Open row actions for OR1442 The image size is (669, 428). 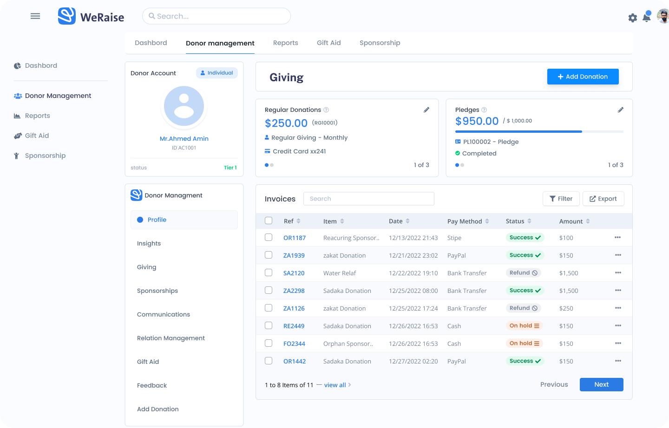(618, 361)
